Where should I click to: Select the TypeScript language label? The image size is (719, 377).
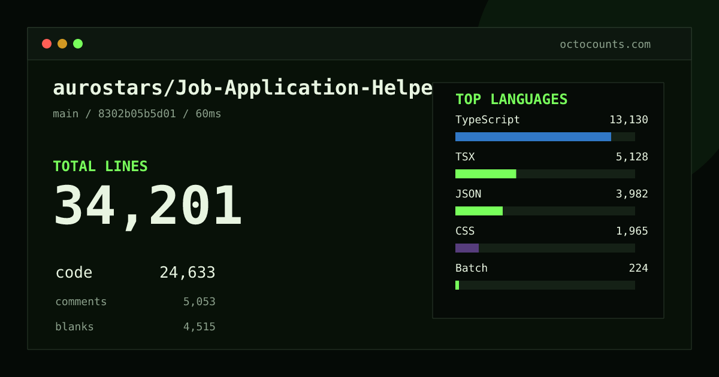pos(488,120)
